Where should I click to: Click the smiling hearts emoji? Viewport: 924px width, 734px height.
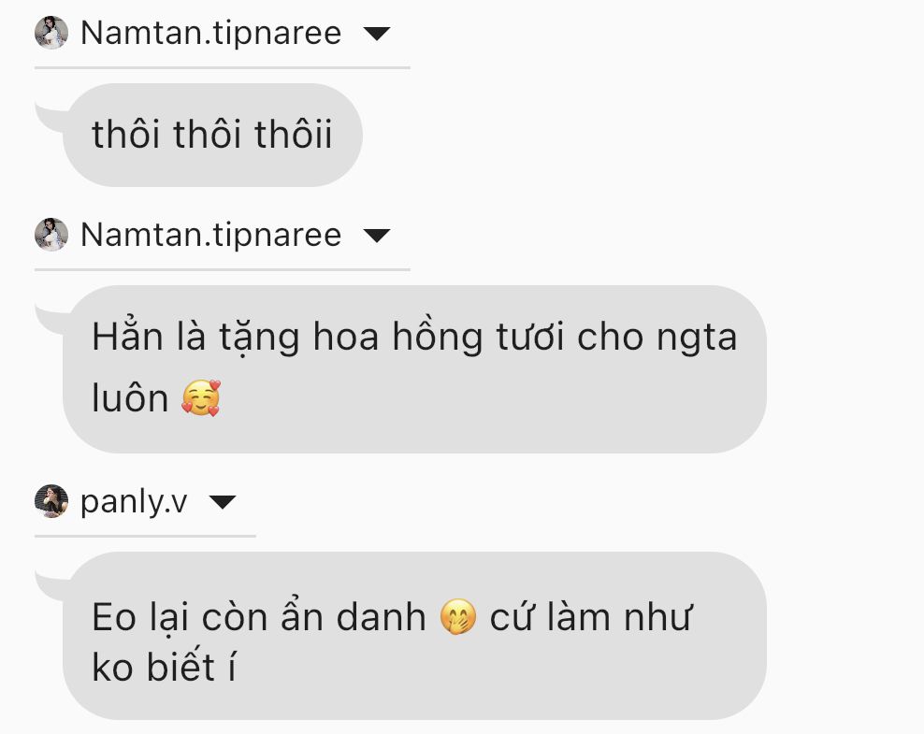(x=201, y=398)
